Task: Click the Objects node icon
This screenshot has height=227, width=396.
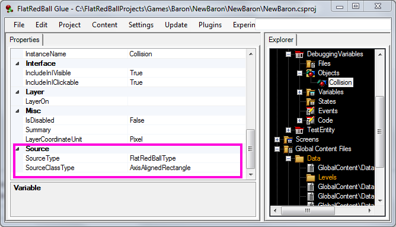Action: click(311, 73)
